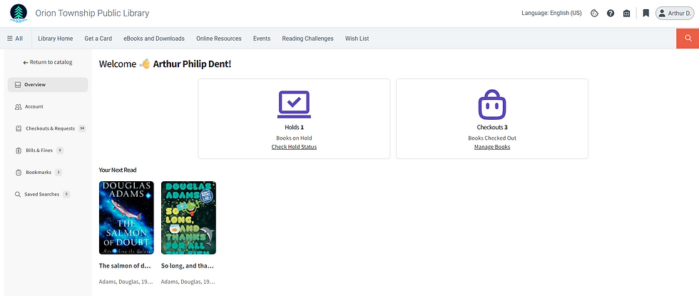Open Bills & Fines section
699x296 pixels.
[x=48, y=150]
